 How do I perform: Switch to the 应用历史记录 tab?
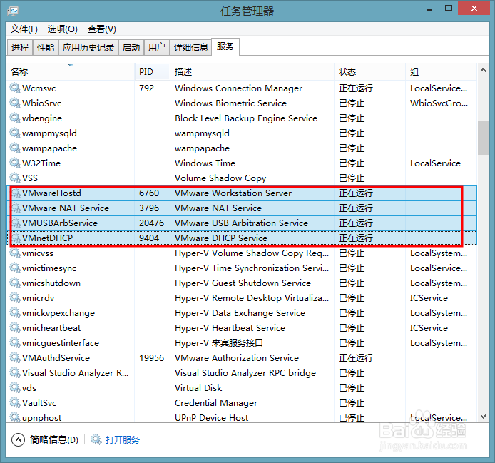88,47
